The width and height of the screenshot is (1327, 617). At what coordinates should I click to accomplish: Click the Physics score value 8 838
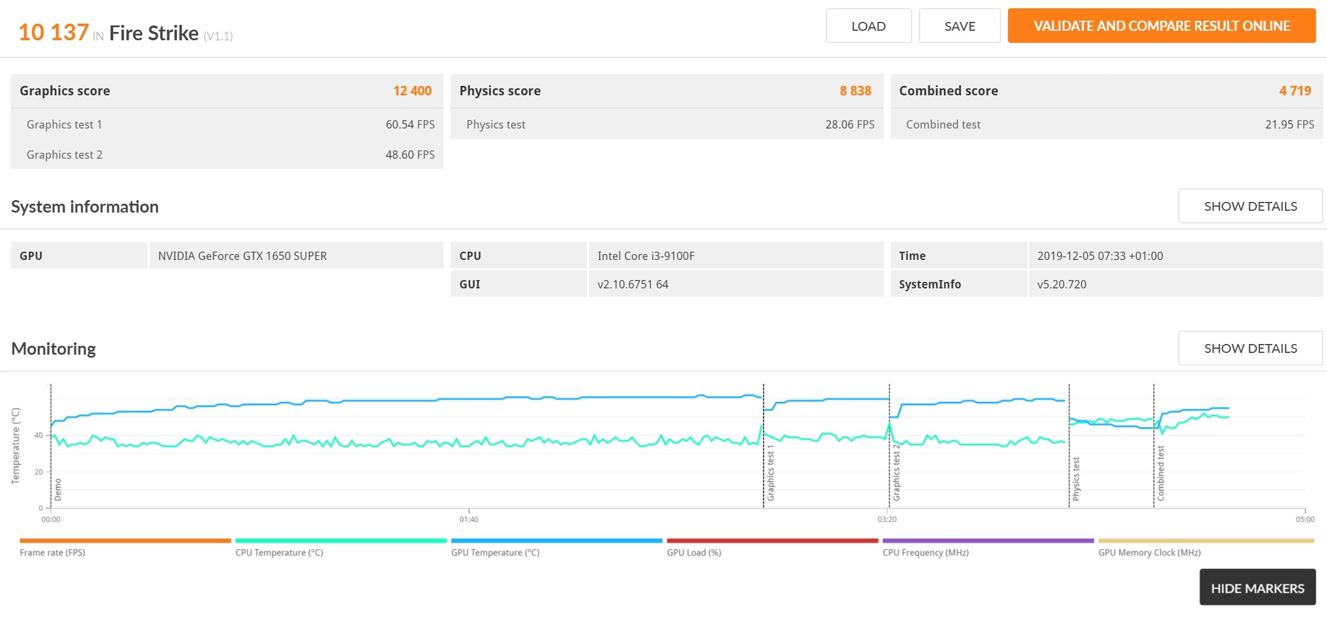tap(855, 91)
